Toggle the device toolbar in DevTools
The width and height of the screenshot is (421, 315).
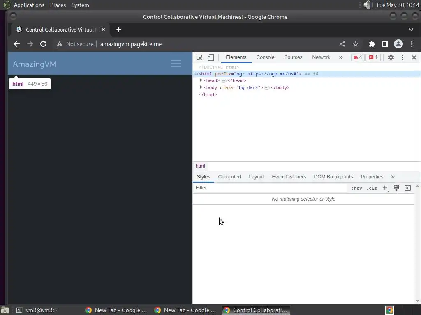pyautogui.click(x=211, y=57)
